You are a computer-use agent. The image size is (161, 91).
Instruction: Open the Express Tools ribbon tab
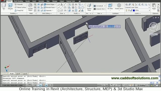point(70,1)
